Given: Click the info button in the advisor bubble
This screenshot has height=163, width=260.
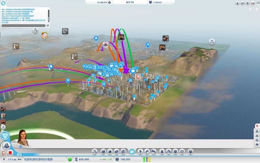Looking at the screenshot, I should (x=21, y=146).
